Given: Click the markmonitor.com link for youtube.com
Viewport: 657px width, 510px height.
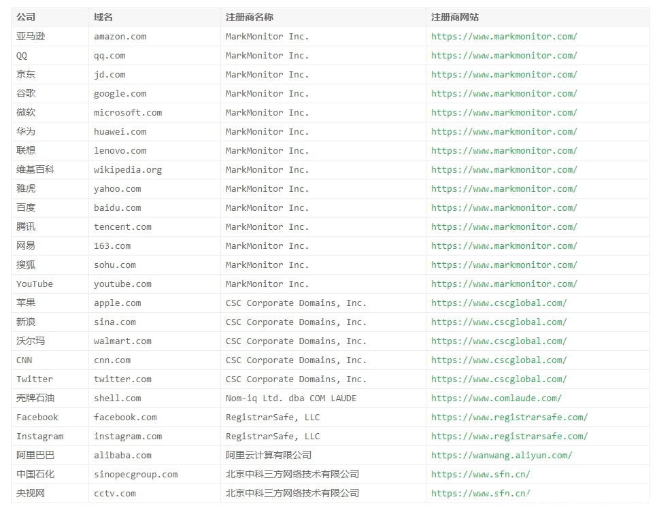Looking at the screenshot, I should click(x=504, y=284).
